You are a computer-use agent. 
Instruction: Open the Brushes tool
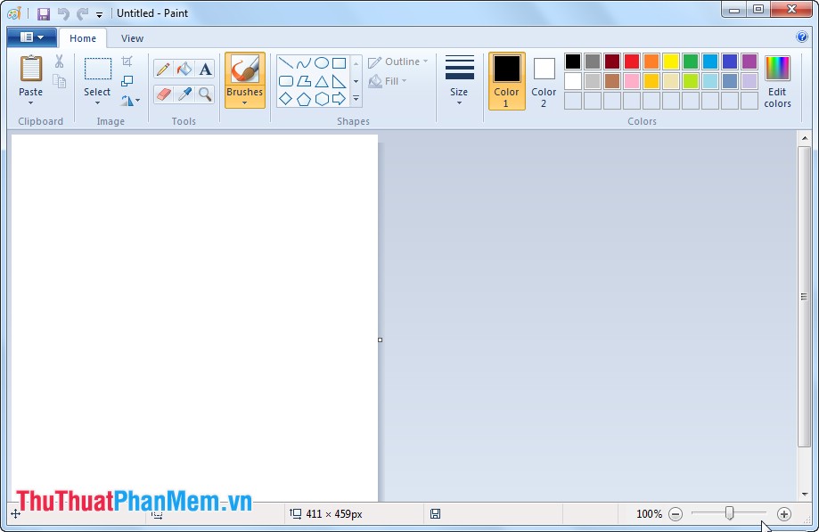tap(245, 78)
